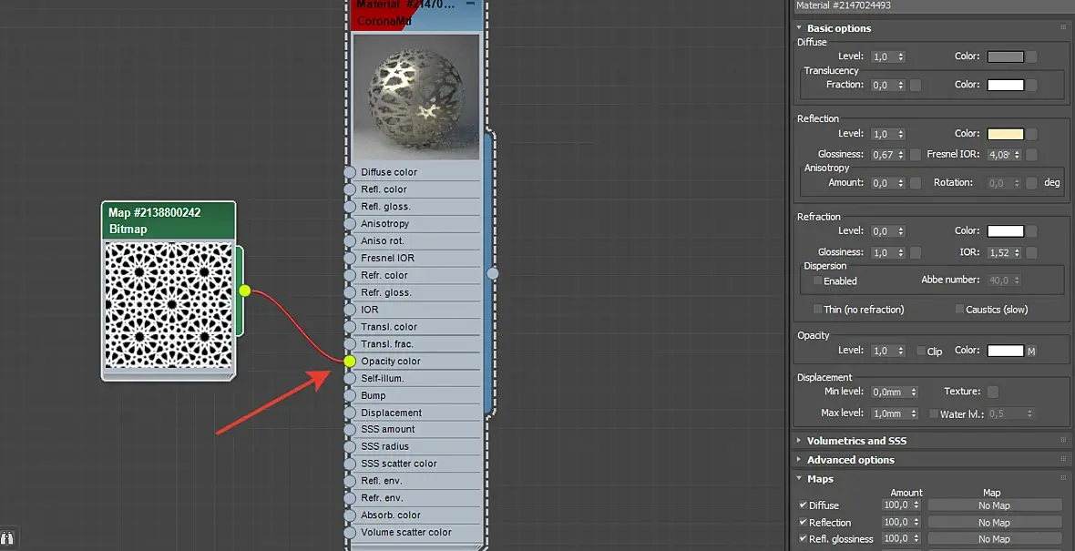Expand the Volumetrics and SSS rollout

pyautogui.click(x=856, y=441)
